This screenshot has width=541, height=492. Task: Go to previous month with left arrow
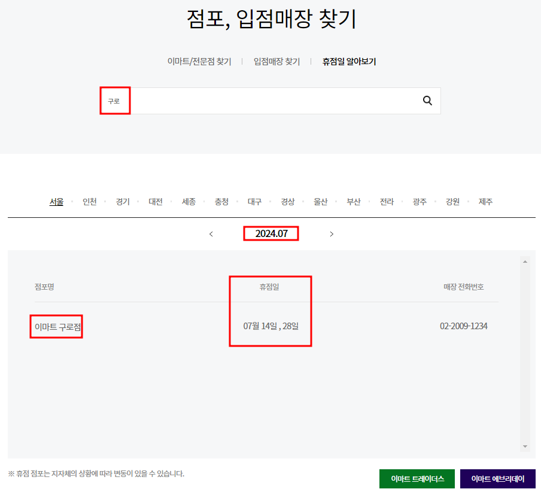(211, 234)
